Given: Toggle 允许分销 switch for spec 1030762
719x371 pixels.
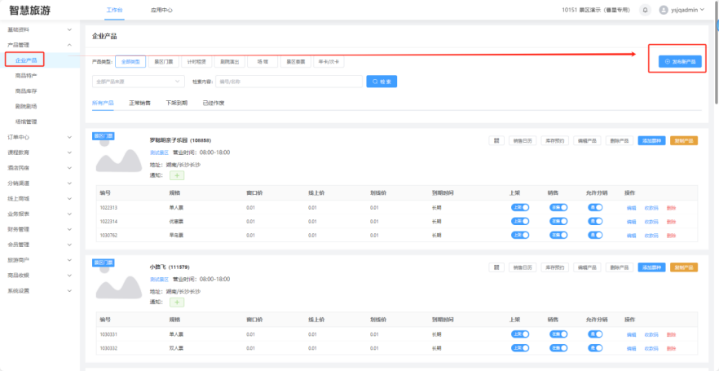Looking at the screenshot, I should tap(596, 235).
